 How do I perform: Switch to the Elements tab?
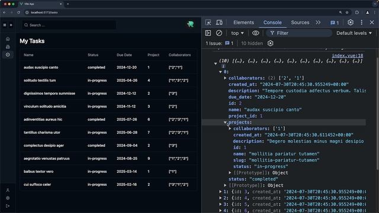[x=243, y=22]
